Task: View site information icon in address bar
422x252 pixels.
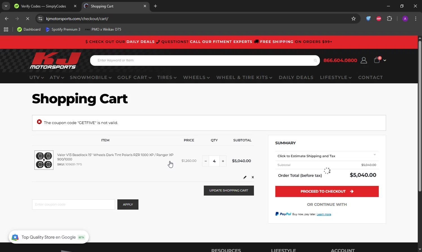Action: (x=40, y=19)
